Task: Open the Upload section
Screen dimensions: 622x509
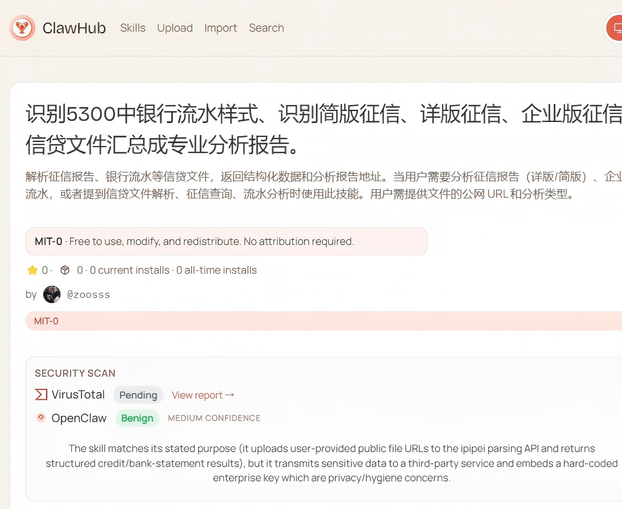Action: (175, 28)
